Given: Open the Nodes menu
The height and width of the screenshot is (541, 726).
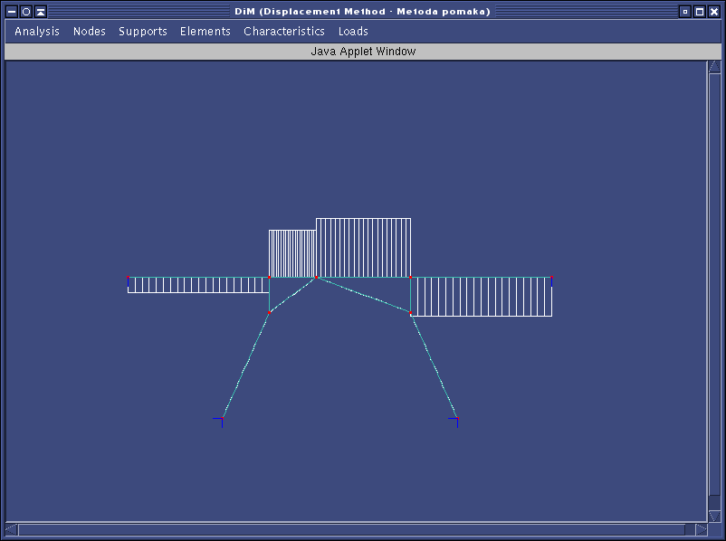Looking at the screenshot, I should click(x=90, y=32).
